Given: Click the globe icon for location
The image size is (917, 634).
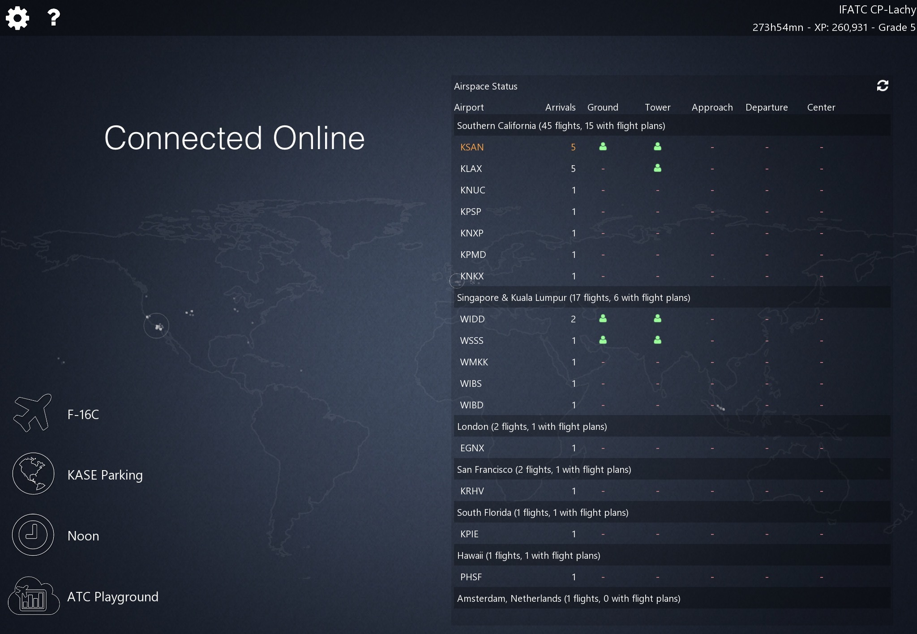Looking at the screenshot, I should tap(33, 474).
